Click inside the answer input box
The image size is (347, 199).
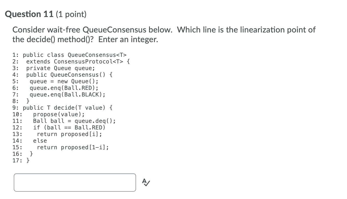click(x=75, y=182)
